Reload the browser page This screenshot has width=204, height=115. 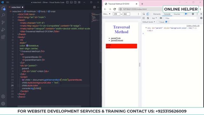click(115, 9)
